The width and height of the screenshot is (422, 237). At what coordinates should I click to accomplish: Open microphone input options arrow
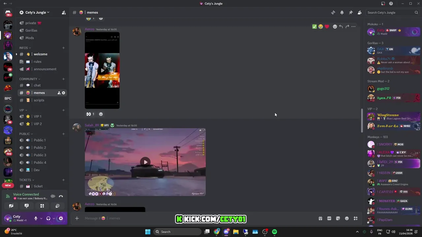[41, 218]
